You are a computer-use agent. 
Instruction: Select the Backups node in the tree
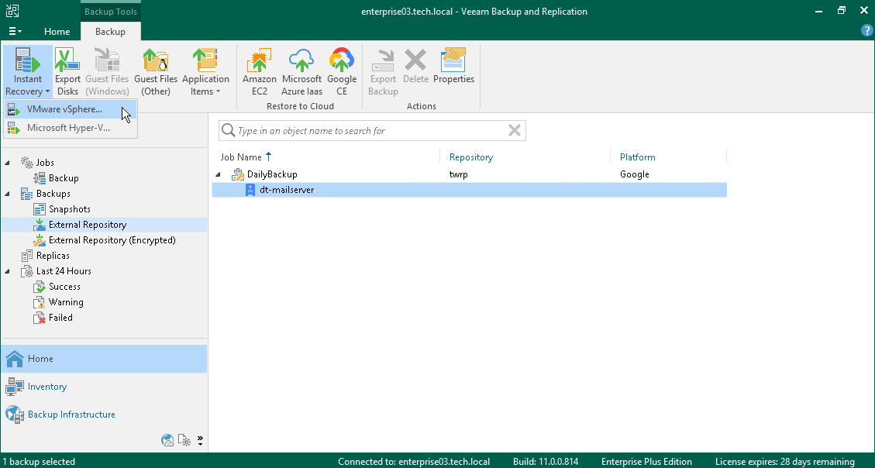coord(53,194)
